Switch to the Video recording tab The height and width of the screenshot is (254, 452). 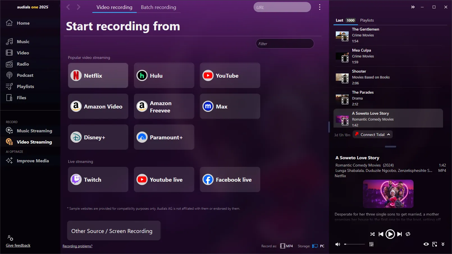tap(114, 7)
